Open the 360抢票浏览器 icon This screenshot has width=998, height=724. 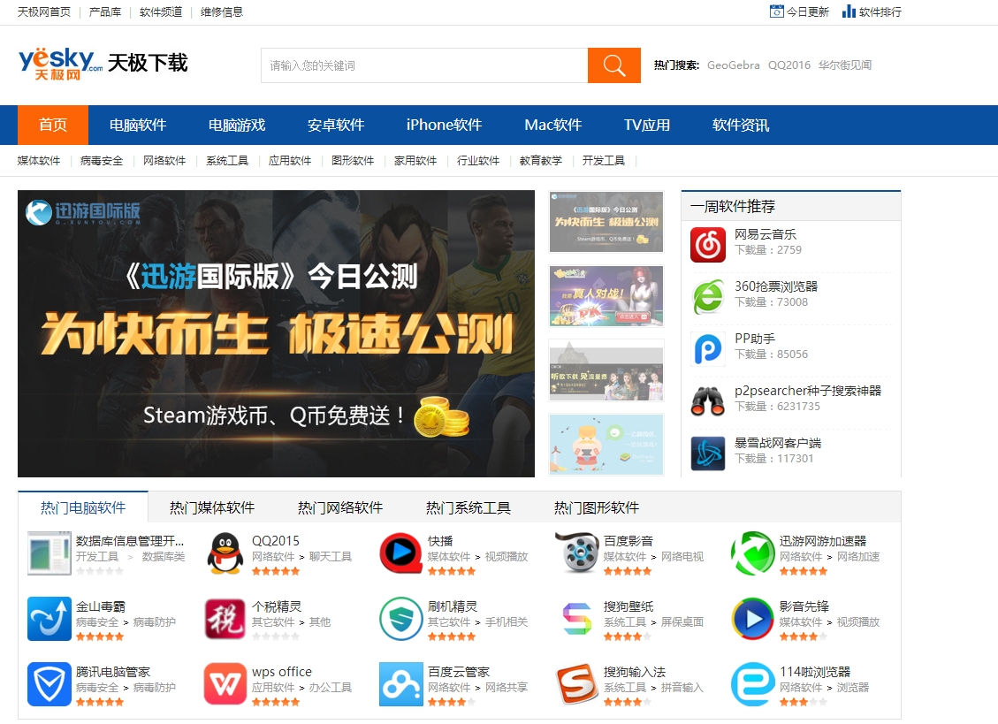(x=708, y=297)
